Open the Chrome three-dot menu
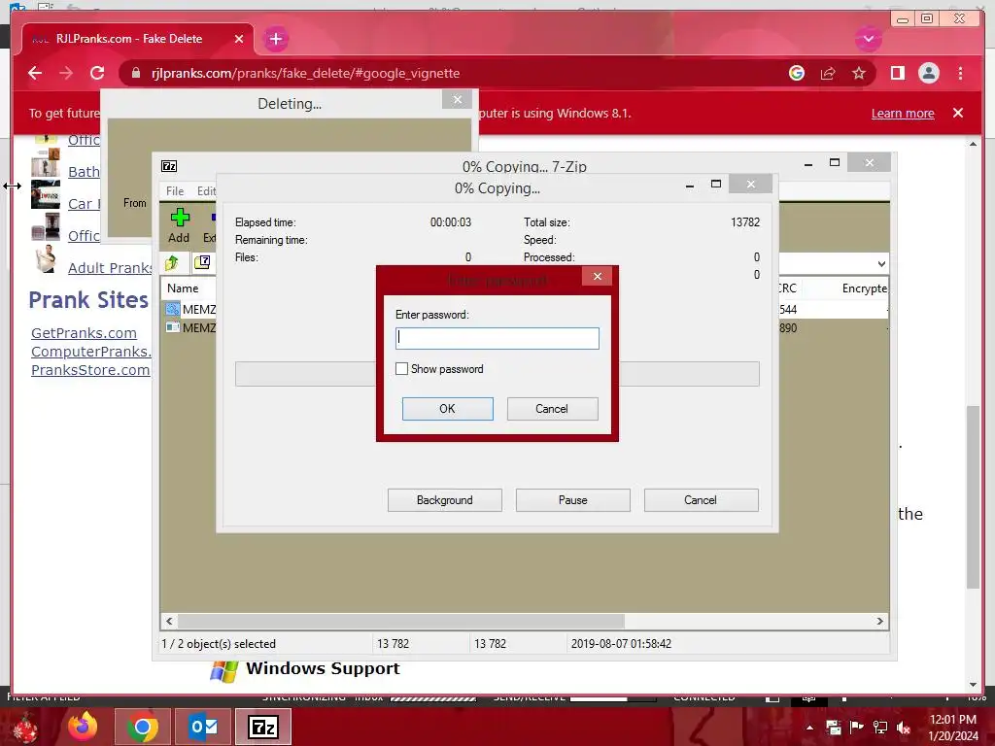The image size is (995, 746). 960,73
